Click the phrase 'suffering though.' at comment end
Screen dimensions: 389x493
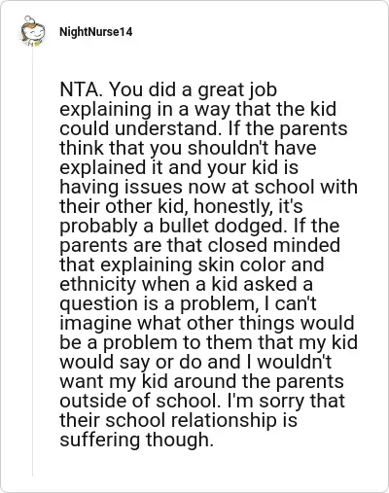tap(136, 440)
